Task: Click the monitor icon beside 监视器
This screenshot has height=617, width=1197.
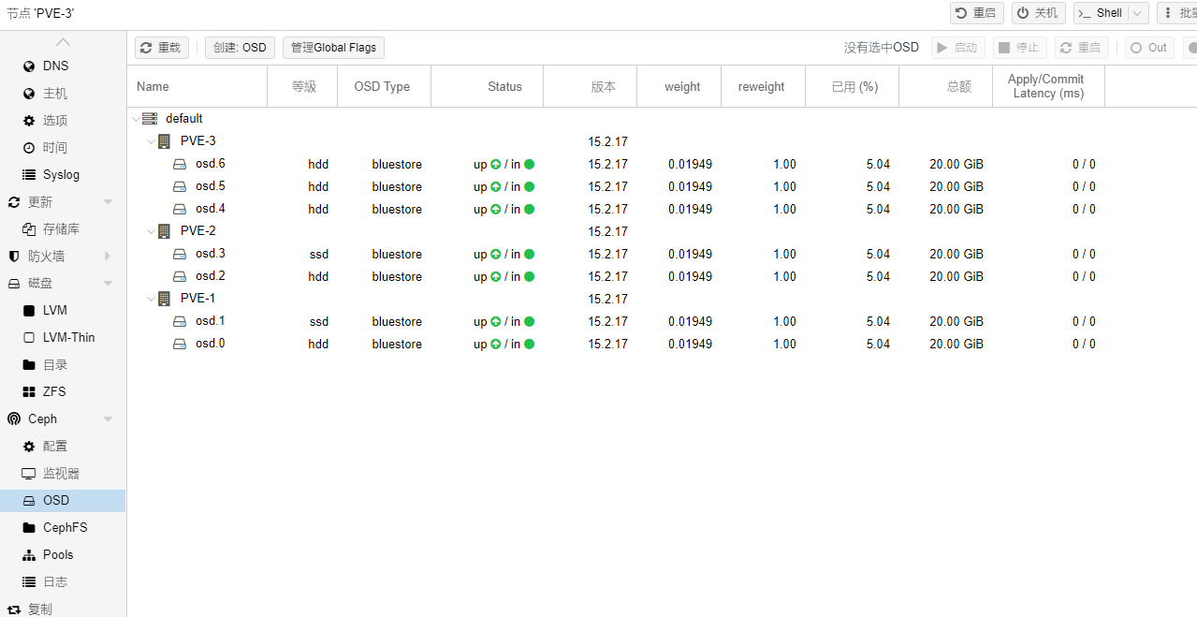Action: [x=29, y=474]
